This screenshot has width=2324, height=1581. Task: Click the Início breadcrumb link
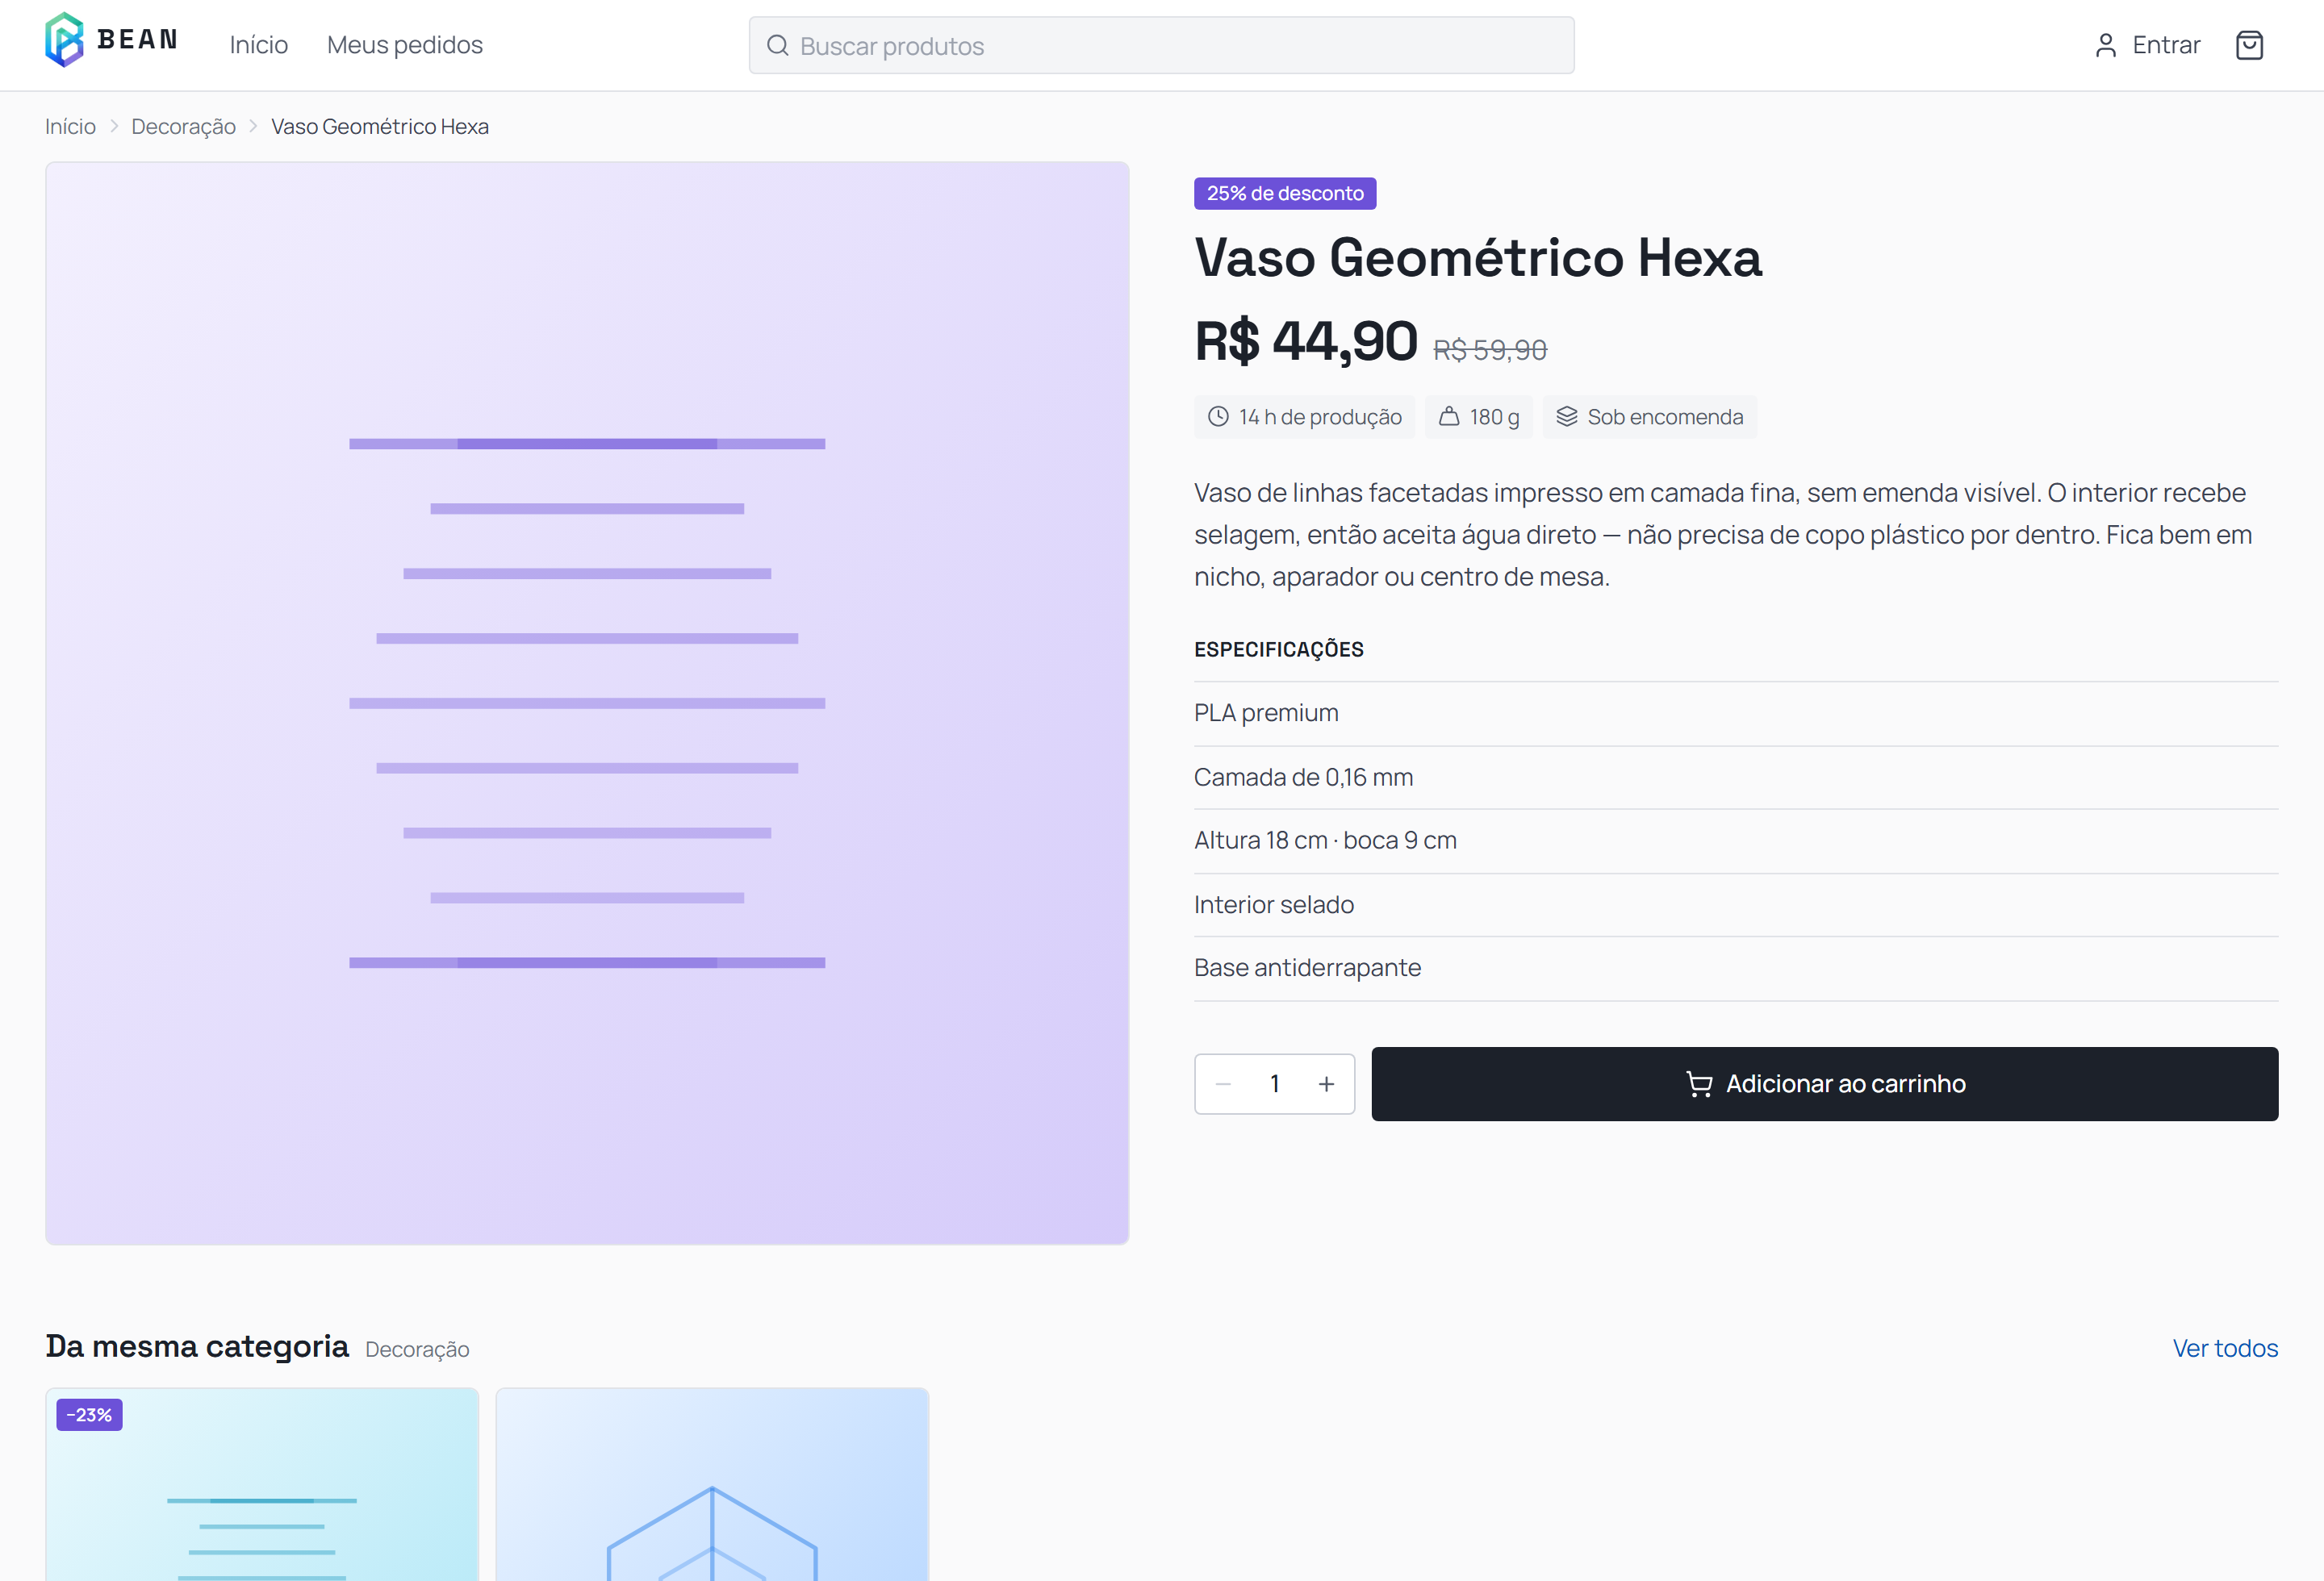(70, 127)
